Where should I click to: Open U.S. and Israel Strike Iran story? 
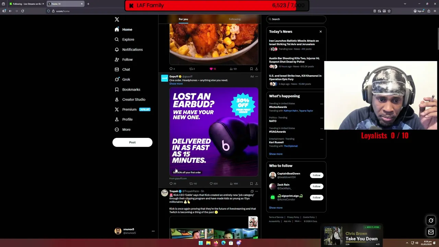click(295, 78)
